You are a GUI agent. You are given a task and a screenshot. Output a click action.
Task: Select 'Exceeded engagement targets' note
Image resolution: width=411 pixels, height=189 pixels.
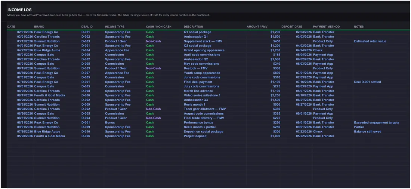click(x=376, y=123)
